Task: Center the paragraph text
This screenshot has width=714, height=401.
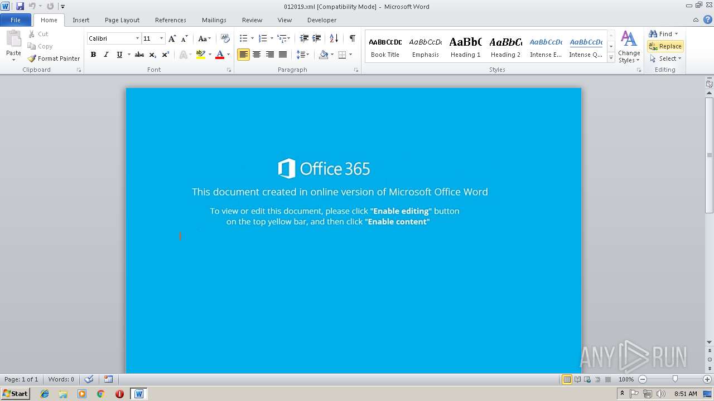Action: click(257, 55)
